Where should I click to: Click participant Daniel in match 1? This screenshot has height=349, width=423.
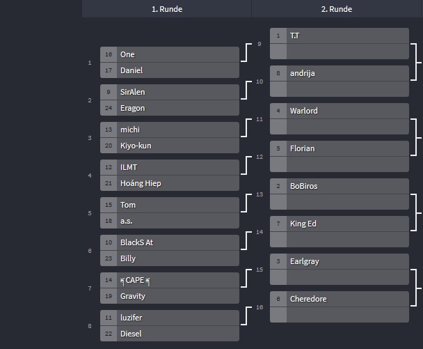point(170,70)
